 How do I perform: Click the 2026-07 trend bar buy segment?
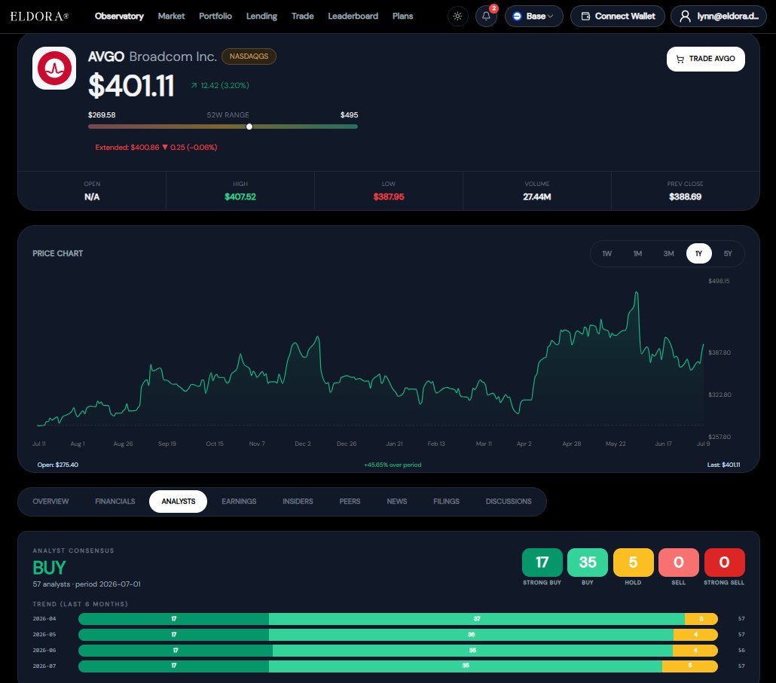[465, 666]
